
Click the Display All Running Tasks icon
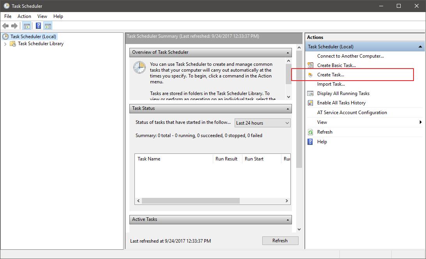310,93
